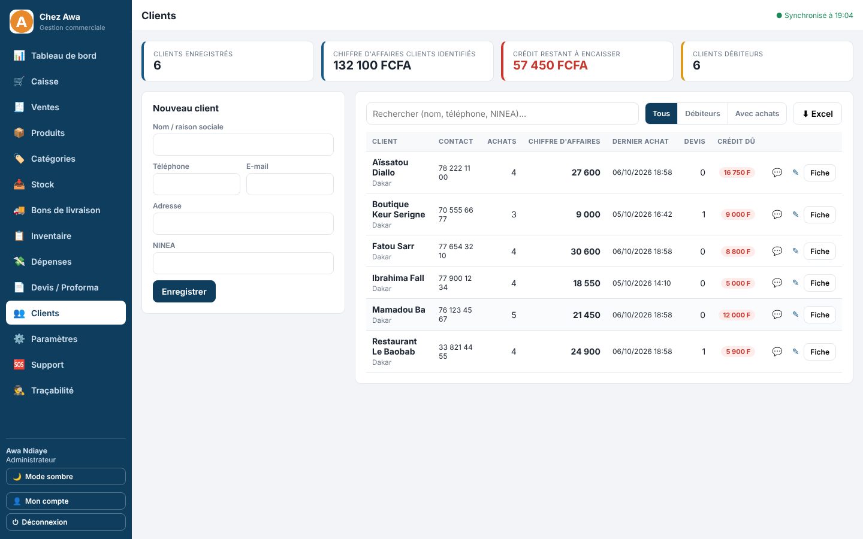The height and width of the screenshot is (539, 863).
Task: Export client list to Excel
Action: click(817, 114)
